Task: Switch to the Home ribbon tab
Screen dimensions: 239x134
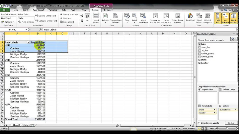Action: point(15,10)
